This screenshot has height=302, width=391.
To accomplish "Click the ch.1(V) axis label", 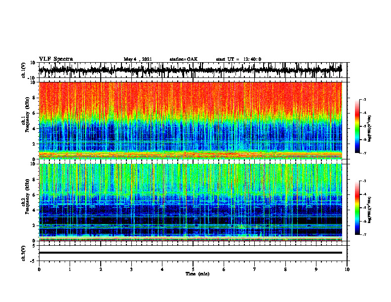I will coord(24,70).
